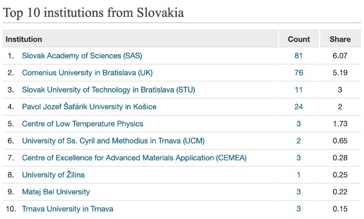Click share value 6.07 in first row
This screenshot has width=364, height=219.
click(x=340, y=56)
